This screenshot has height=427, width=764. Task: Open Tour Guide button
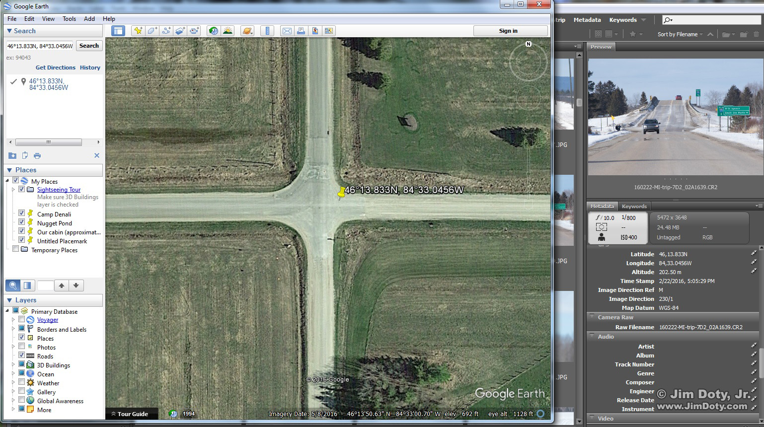click(132, 414)
